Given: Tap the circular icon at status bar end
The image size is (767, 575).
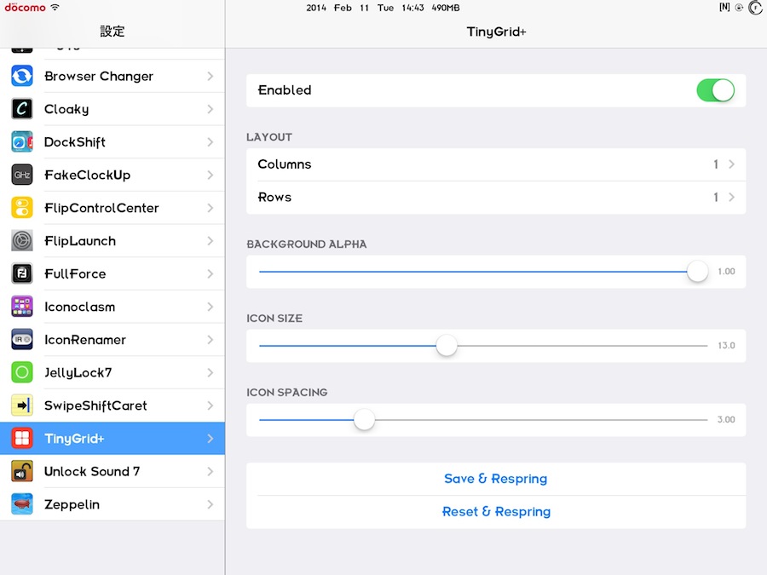Looking at the screenshot, I should [x=755, y=8].
